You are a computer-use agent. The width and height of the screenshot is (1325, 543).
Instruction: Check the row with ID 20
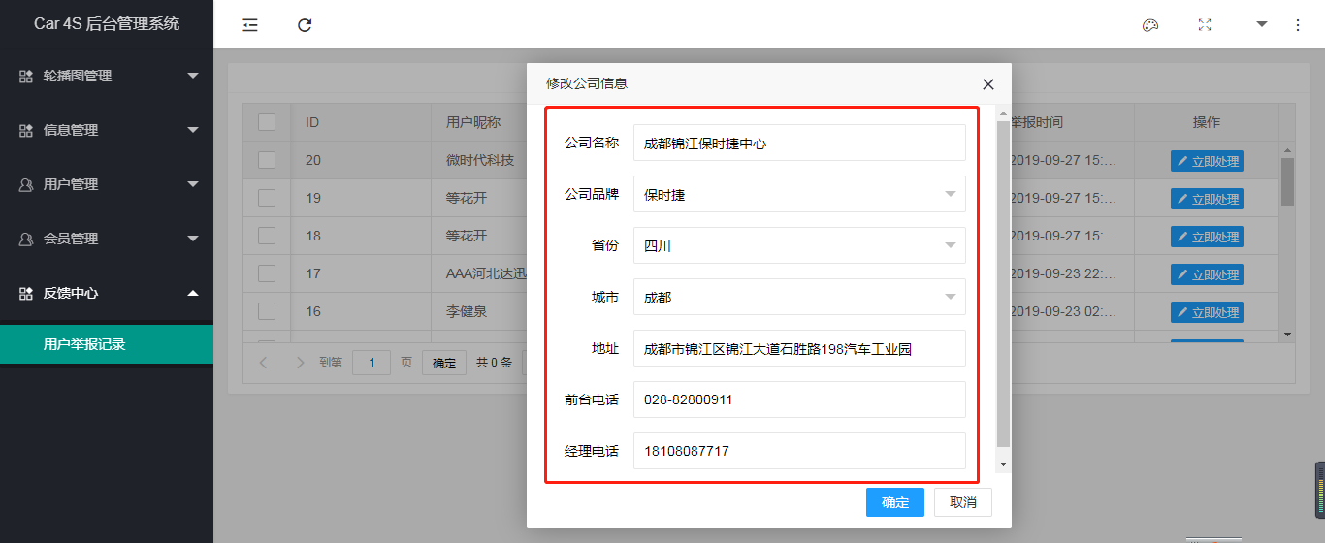pos(267,160)
